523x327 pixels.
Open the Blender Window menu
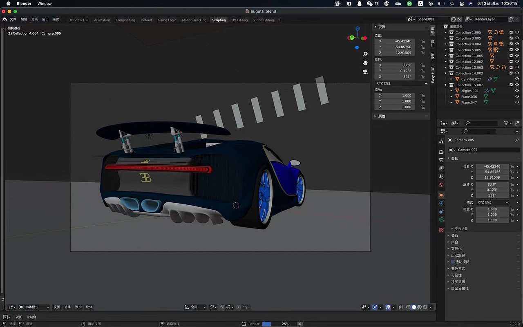[44, 3]
